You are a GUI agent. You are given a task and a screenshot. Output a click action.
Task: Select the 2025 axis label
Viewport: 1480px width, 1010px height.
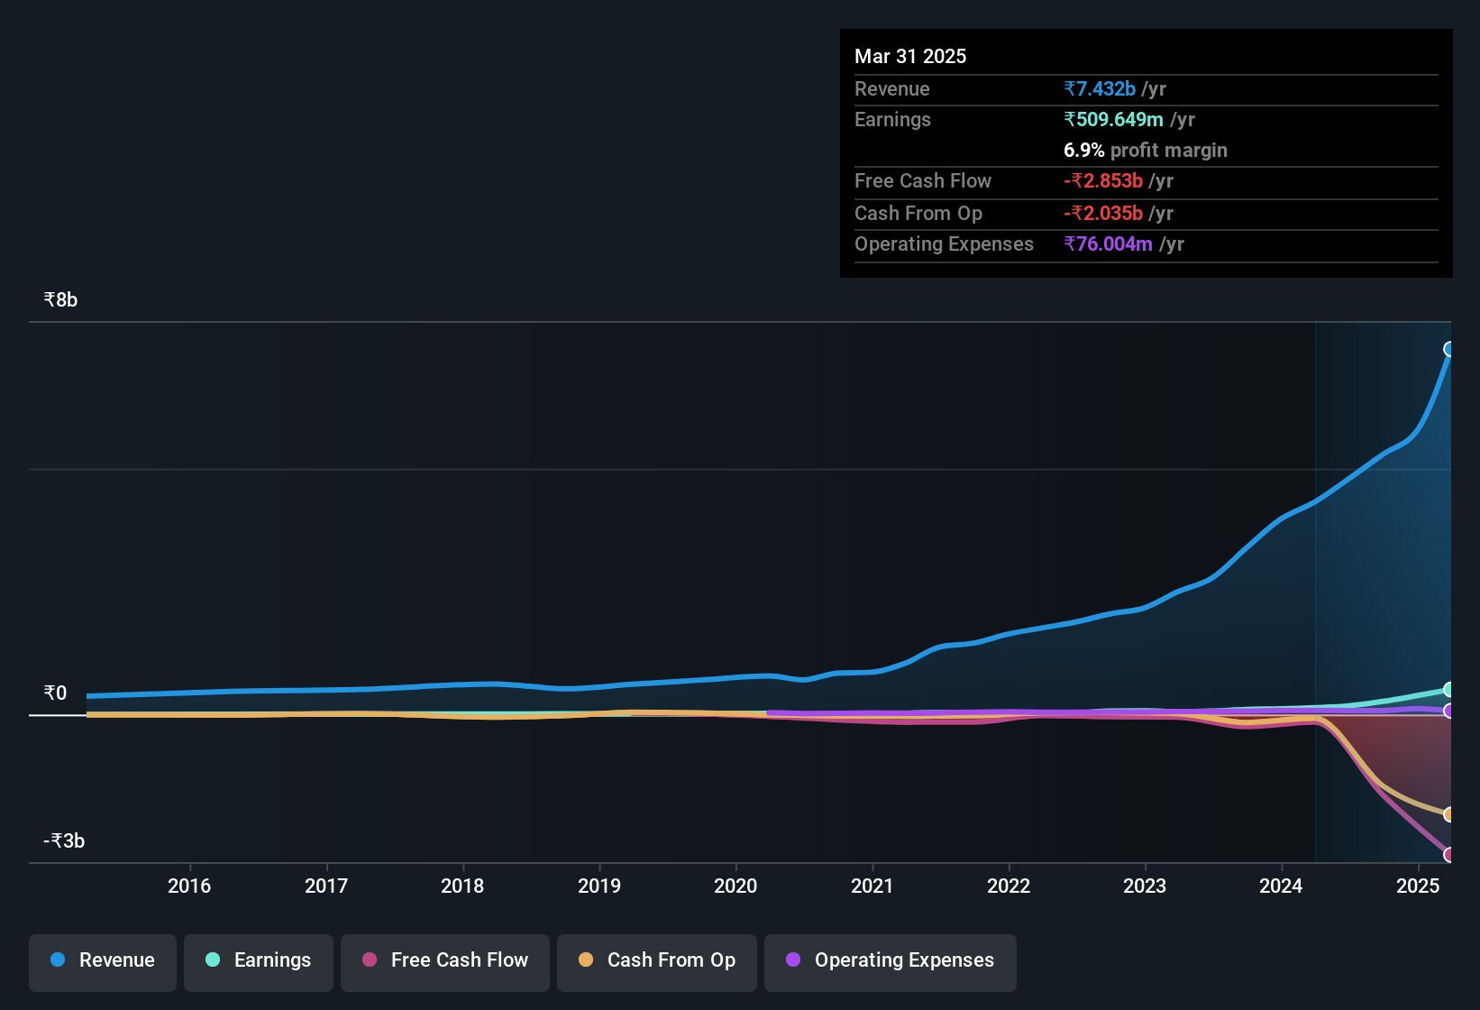pyautogui.click(x=1418, y=886)
